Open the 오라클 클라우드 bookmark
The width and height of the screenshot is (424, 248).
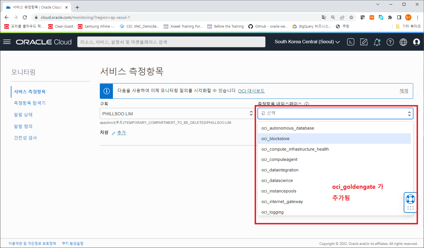(x=24, y=26)
